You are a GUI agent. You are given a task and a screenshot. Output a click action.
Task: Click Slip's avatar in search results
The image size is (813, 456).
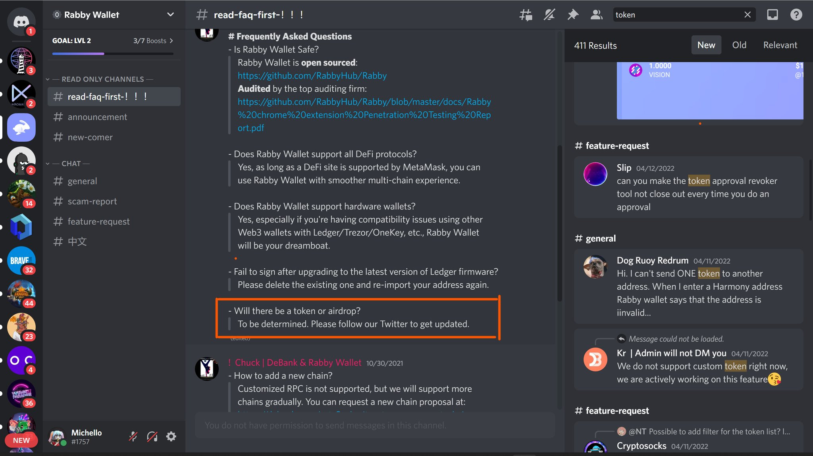point(595,174)
